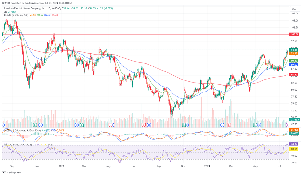Click the 97.50 price scale label
The width and height of the screenshot is (303, 176).
[295, 41]
